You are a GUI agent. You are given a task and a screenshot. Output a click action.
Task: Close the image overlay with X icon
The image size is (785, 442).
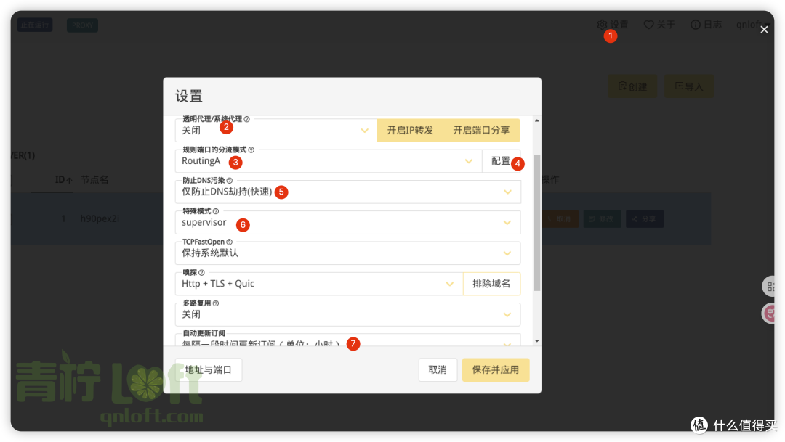pyautogui.click(x=764, y=30)
